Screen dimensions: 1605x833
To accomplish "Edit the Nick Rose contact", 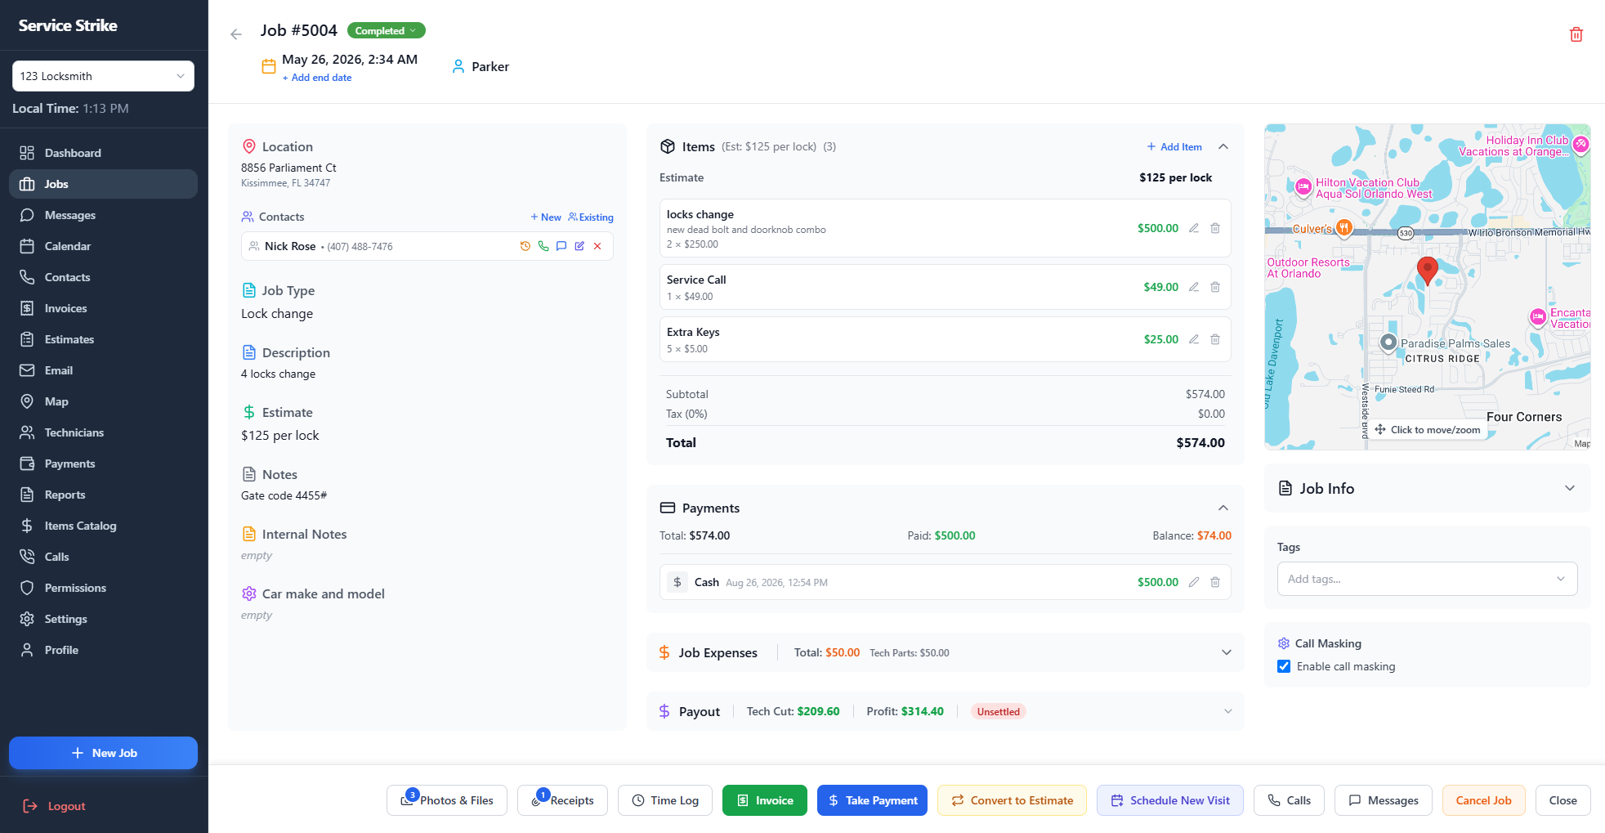I will [x=579, y=246].
